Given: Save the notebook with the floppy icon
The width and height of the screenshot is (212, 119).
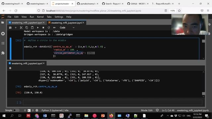Looking at the screenshot, I should click(x=10, y=27).
